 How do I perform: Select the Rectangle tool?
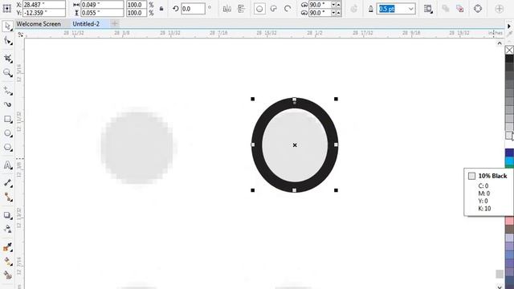coord(7,120)
